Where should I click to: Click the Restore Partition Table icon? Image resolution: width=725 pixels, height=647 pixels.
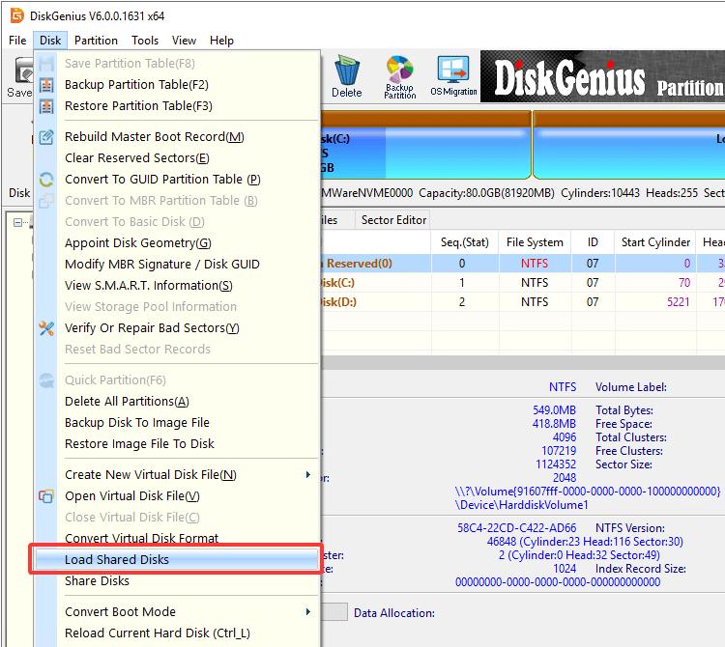tap(46, 106)
